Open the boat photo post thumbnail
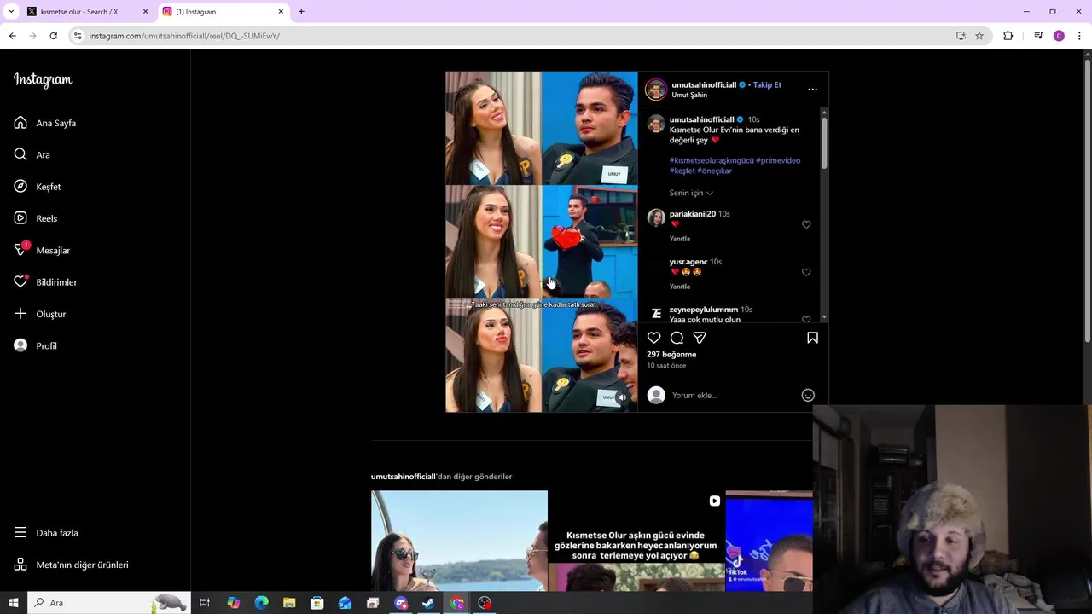 coord(459,541)
